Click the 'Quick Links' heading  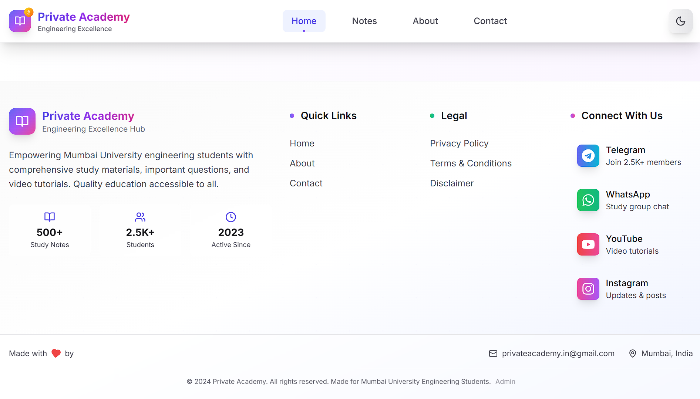(x=329, y=116)
